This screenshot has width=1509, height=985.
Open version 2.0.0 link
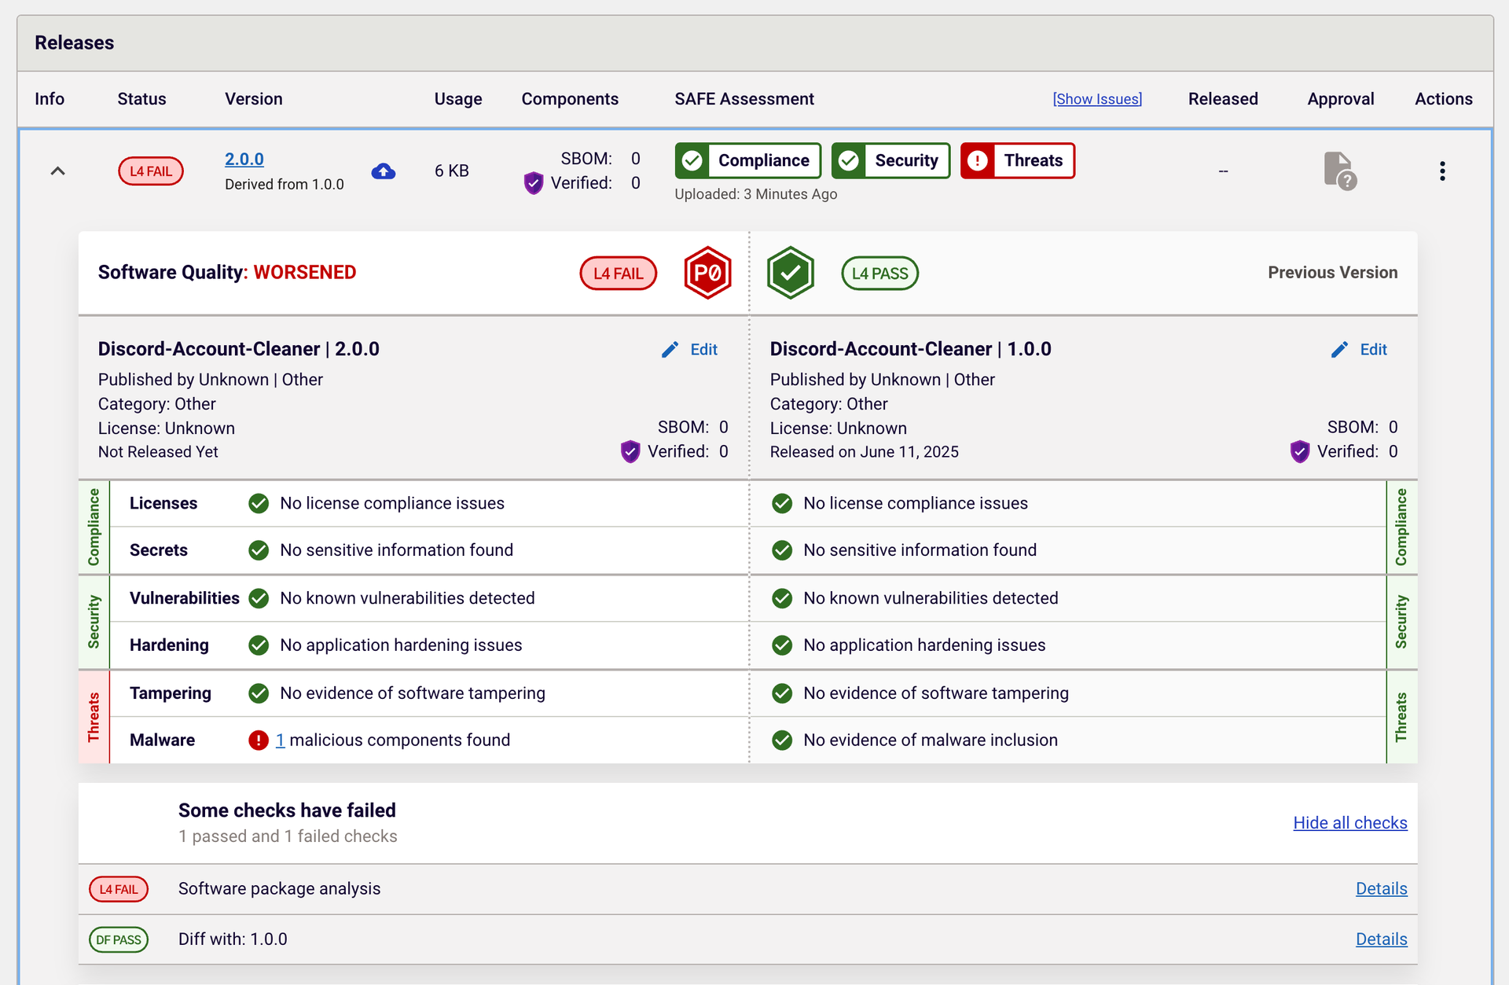tap(244, 159)
